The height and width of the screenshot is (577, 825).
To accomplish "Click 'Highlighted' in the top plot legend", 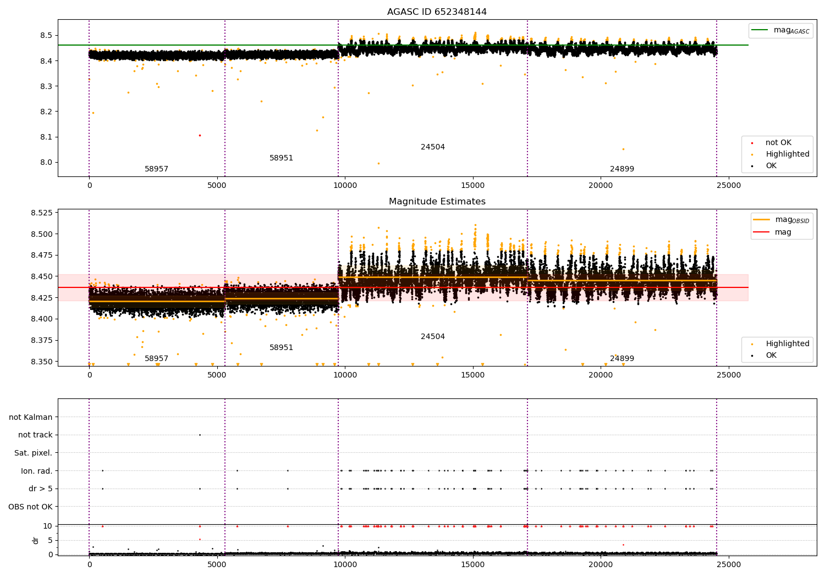I will pyautogui.click(x=787, y=154).
